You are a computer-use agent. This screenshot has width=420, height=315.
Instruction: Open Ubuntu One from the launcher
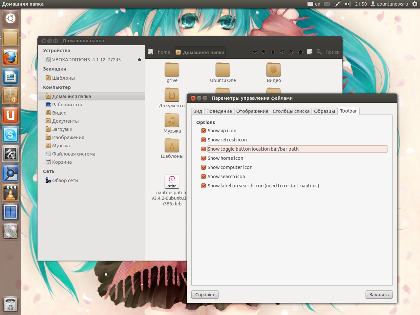click(x=10, y=115)
